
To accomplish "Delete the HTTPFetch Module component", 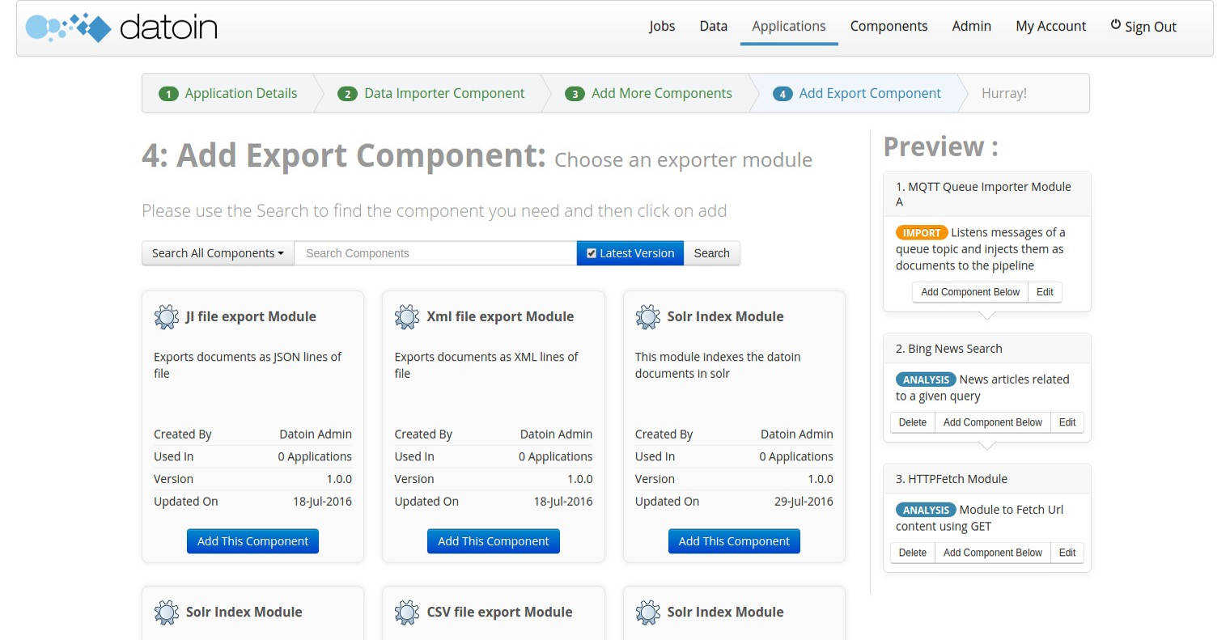I will click(x=913, y=553).
